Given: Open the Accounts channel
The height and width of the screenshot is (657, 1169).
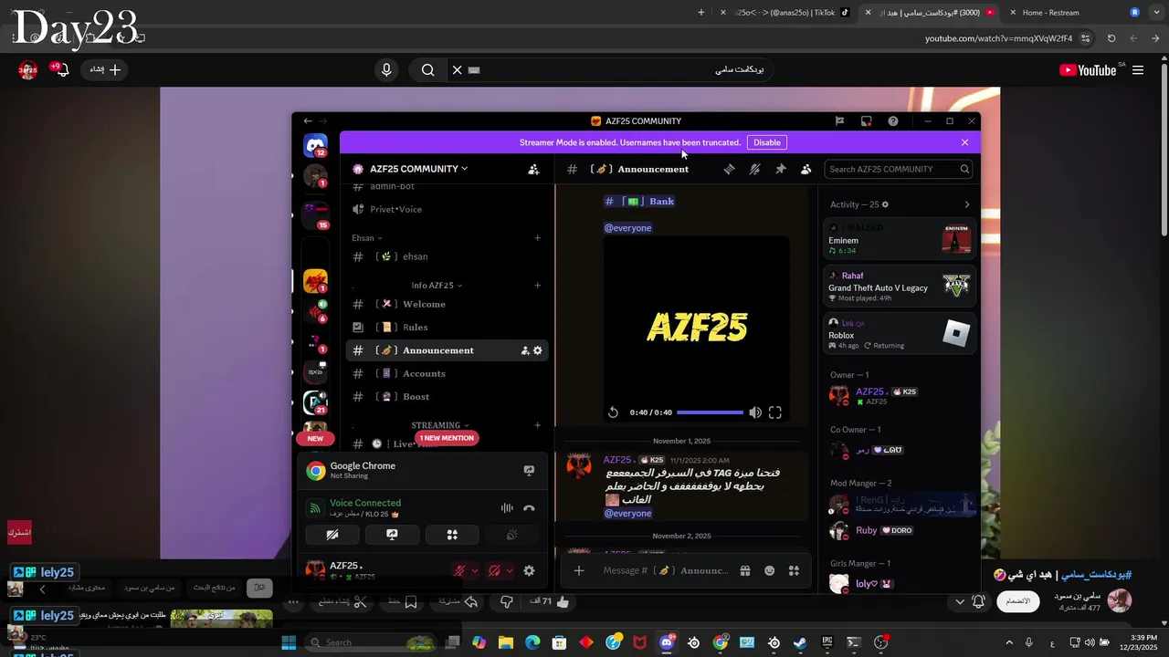Looking at the screenshot, I should click(x=447, y=373).
